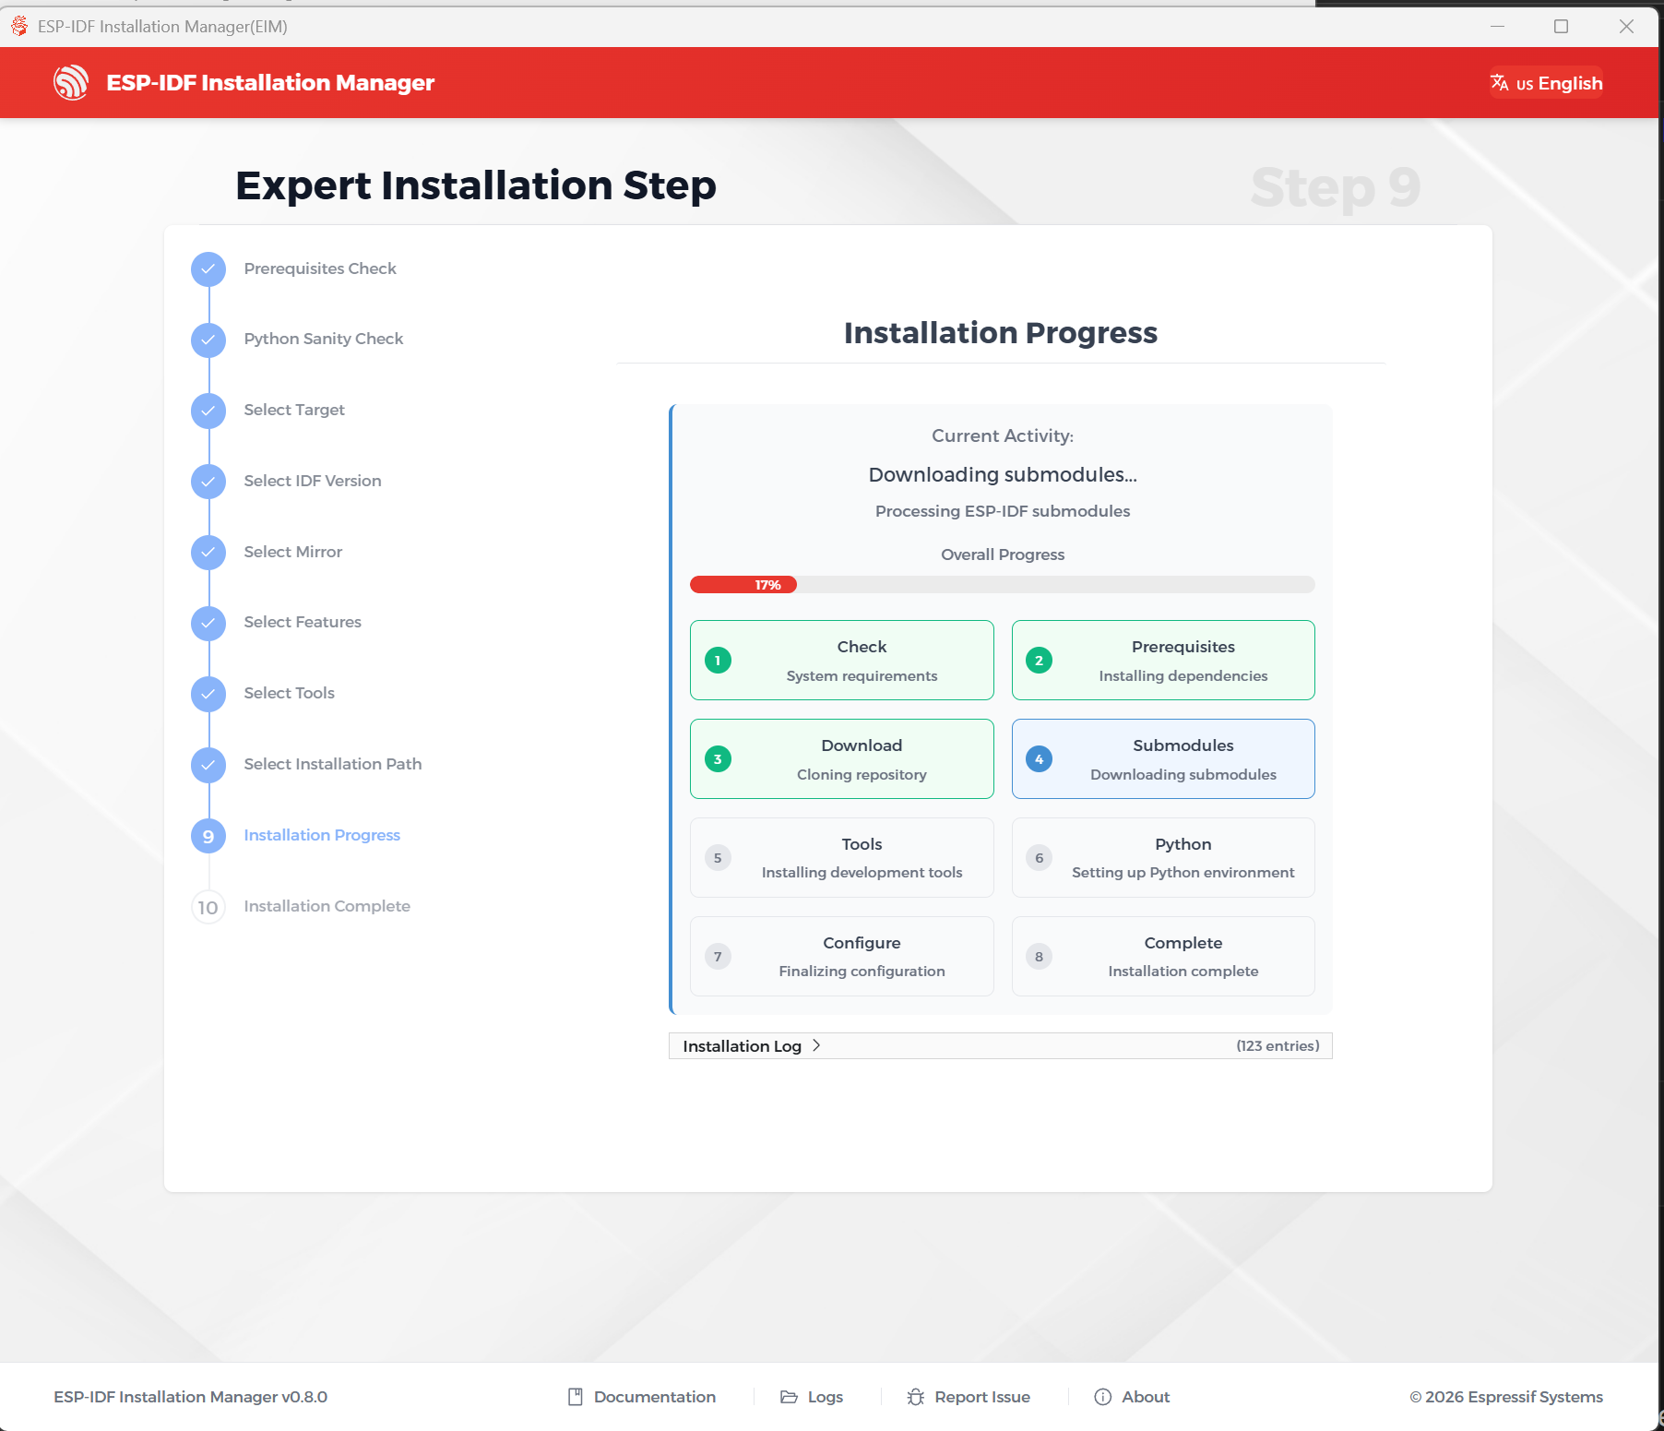This screenshot has width=1664, height=1431.
Task: Click the blue number 4 Submodules badge
Action: point(1039,759)
